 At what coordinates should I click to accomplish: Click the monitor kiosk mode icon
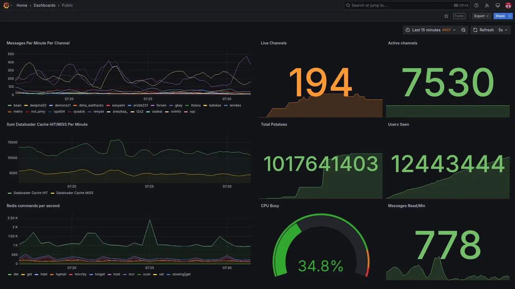498,5
